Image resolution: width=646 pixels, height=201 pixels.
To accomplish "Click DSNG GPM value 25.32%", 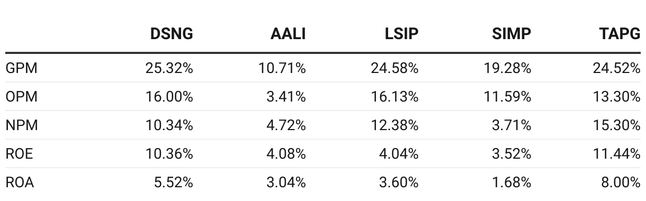I will coord(169,68).
